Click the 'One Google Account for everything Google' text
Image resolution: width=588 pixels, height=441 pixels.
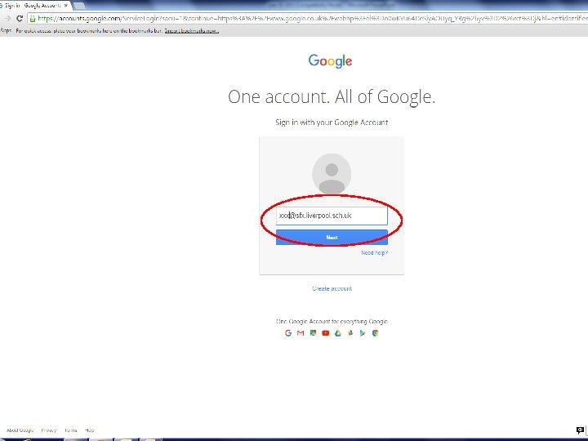coord(332,322)
